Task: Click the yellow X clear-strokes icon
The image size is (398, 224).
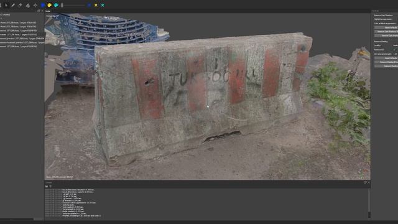Action: 96,5
